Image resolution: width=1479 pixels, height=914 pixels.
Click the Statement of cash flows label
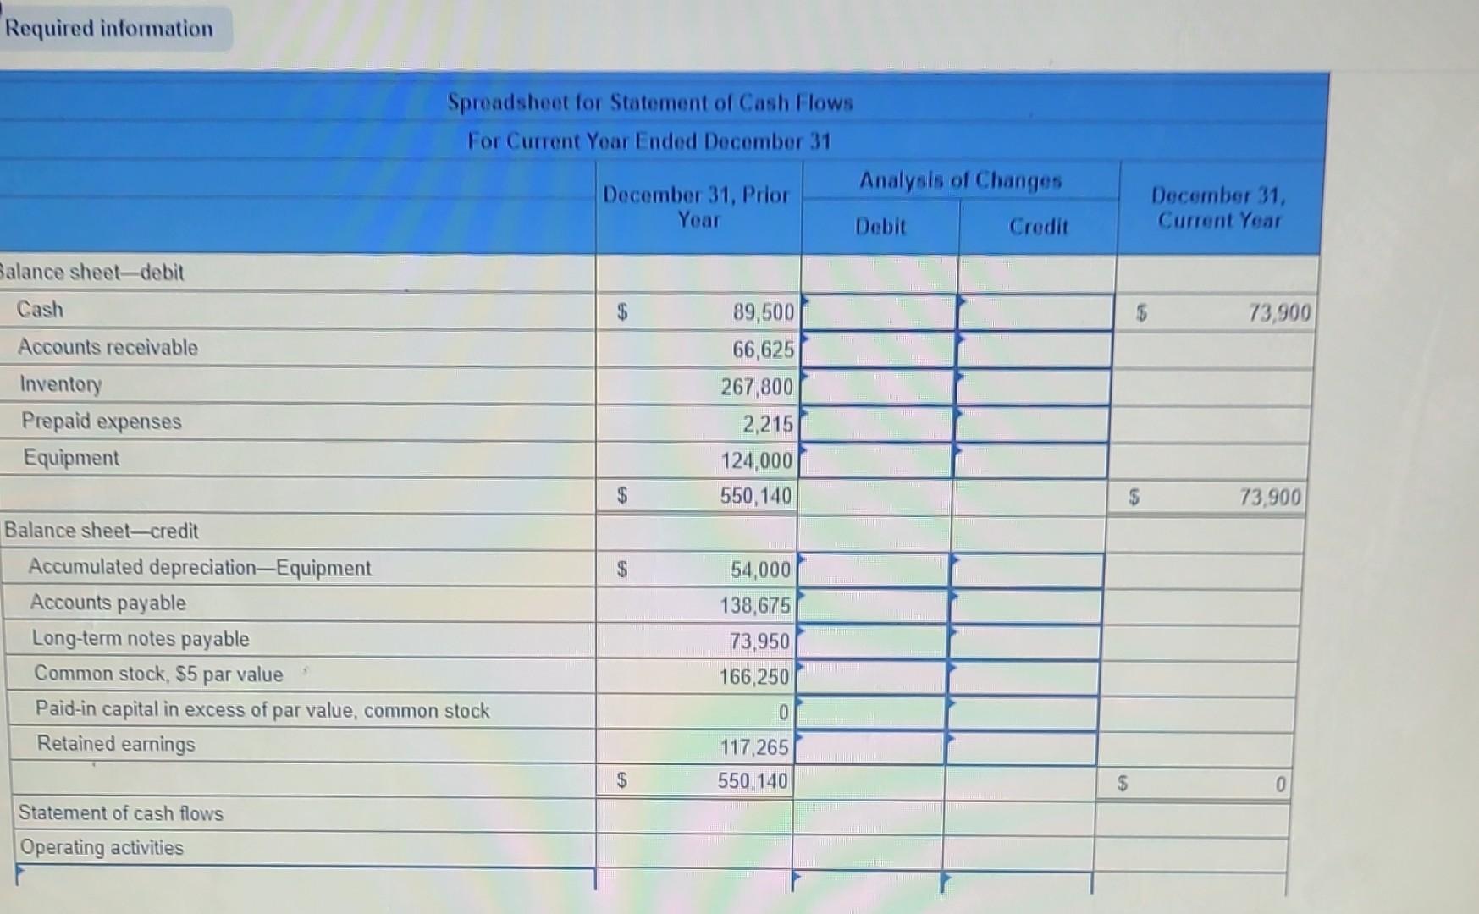point(120,813)
